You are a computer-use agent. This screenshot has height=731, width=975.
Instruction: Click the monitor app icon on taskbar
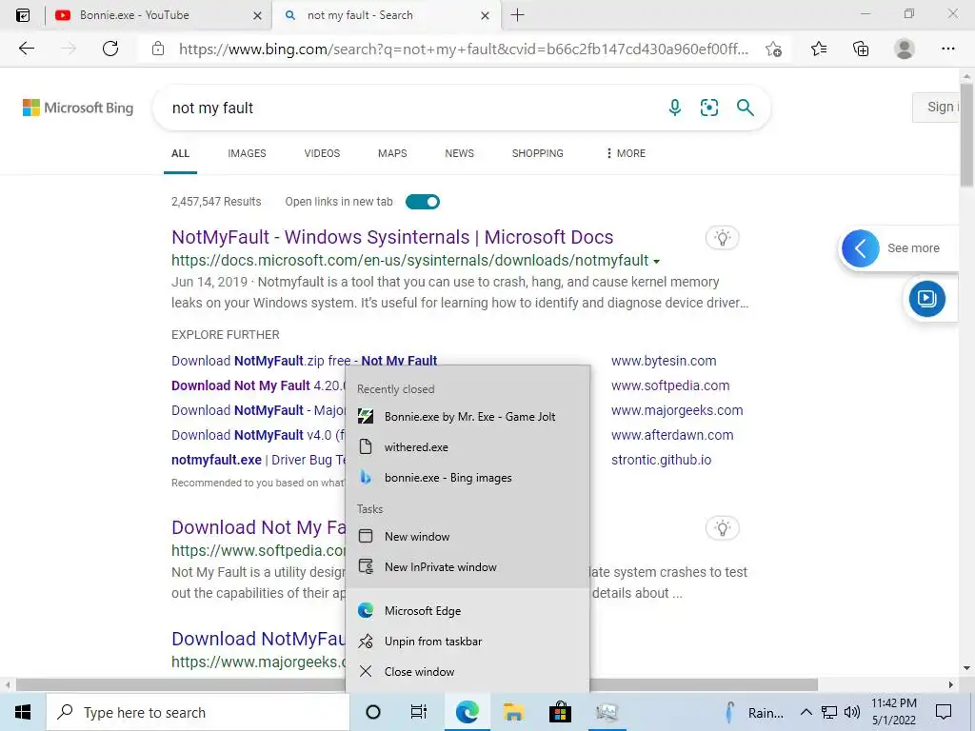[607, 712]
